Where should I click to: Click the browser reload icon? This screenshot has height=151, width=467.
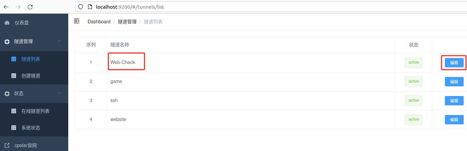(30, 7)
